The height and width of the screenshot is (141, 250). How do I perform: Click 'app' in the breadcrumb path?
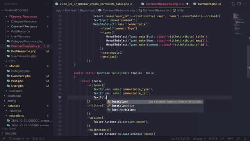tap(59, 11)
